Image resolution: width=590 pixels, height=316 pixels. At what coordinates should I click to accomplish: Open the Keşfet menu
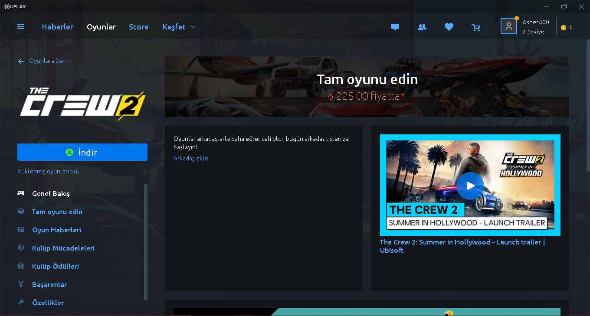174,27
